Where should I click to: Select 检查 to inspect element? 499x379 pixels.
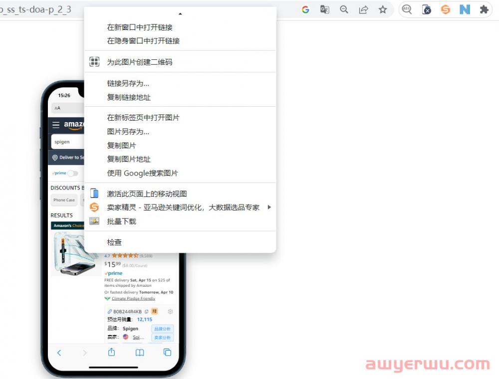tap(114, 242)
